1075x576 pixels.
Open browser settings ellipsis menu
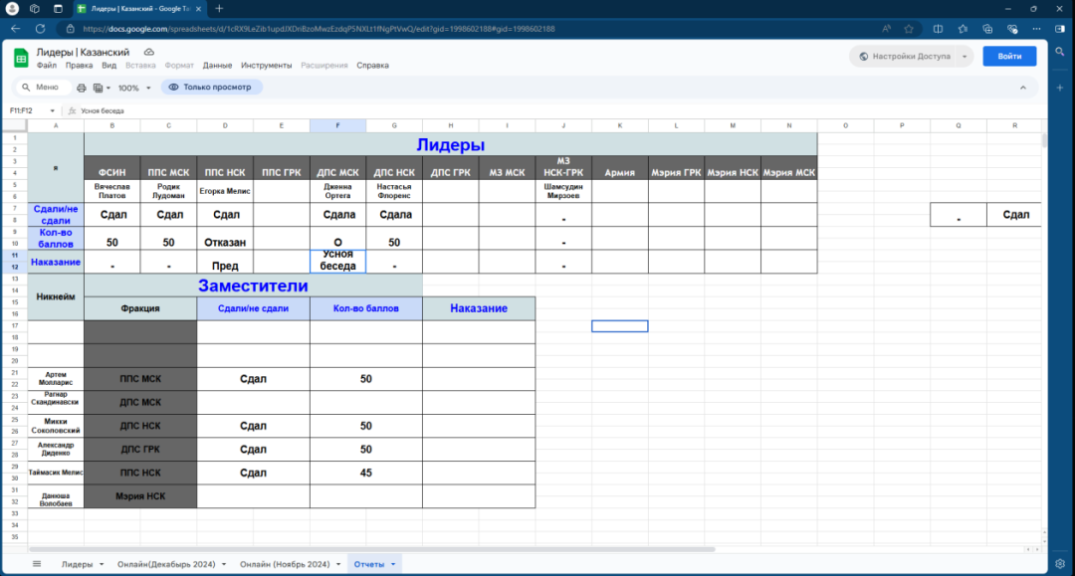pos(1036,29)
